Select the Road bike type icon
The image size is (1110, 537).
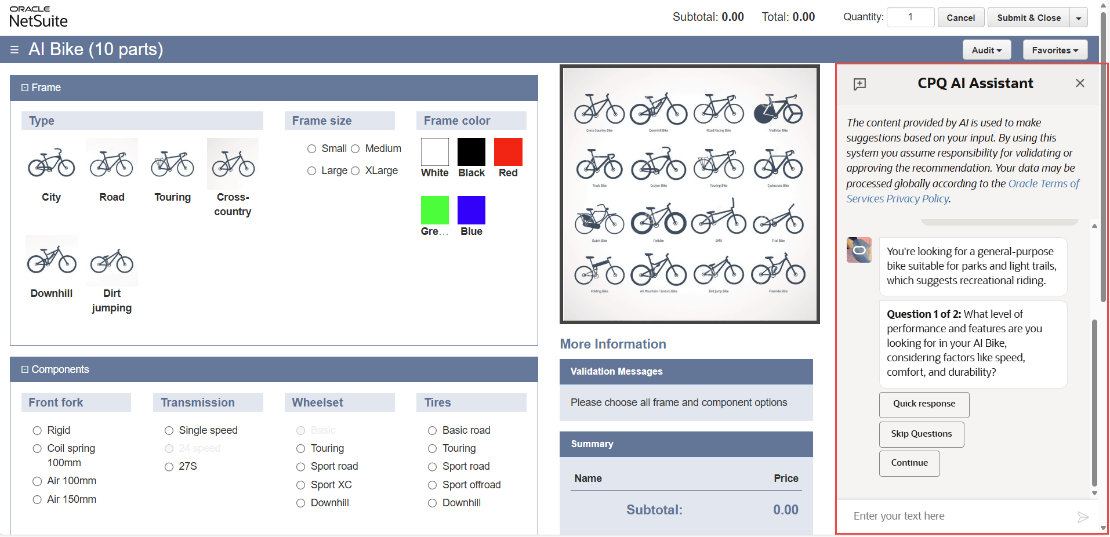tap(112, 164)
